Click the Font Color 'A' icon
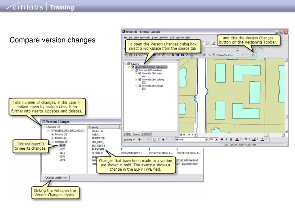Screen dimensions: 295x221 (237, 139)
